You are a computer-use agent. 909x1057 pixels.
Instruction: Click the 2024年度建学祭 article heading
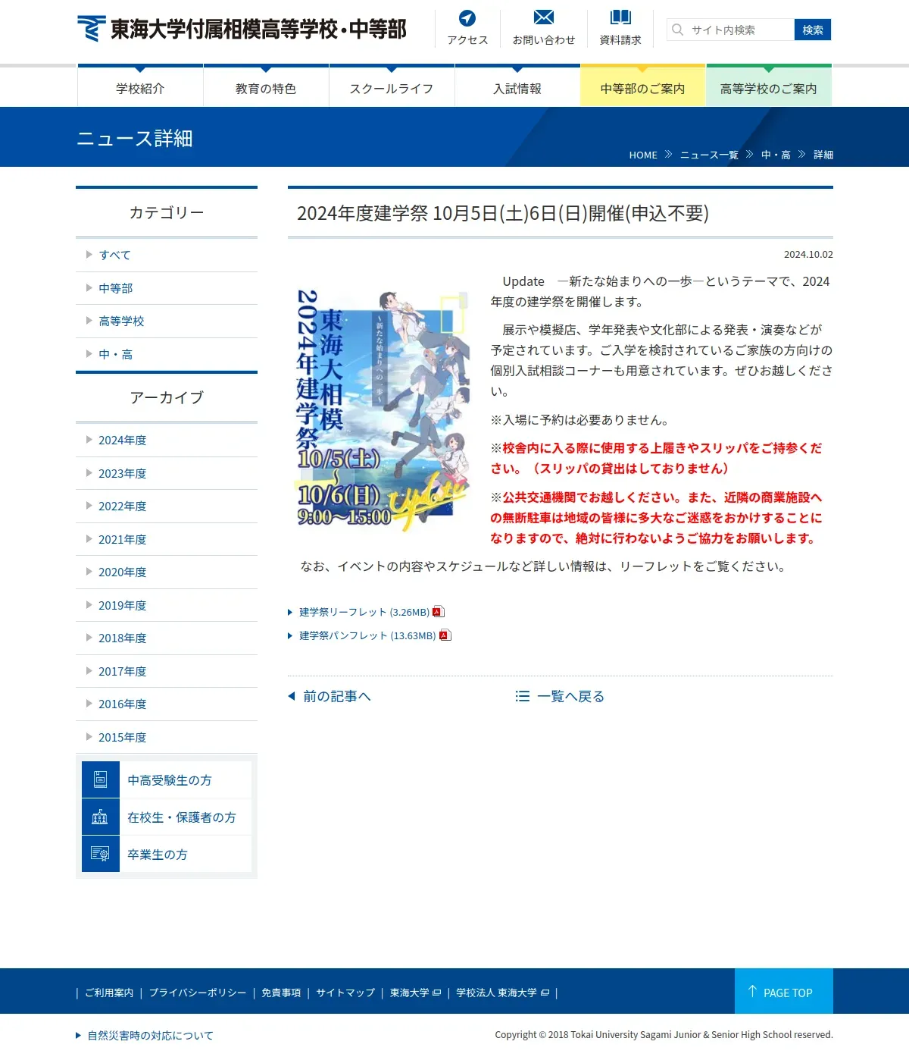(x=503, y=213)
